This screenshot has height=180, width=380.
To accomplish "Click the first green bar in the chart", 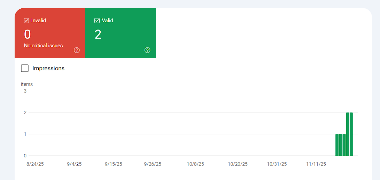I will coord(337,145).
